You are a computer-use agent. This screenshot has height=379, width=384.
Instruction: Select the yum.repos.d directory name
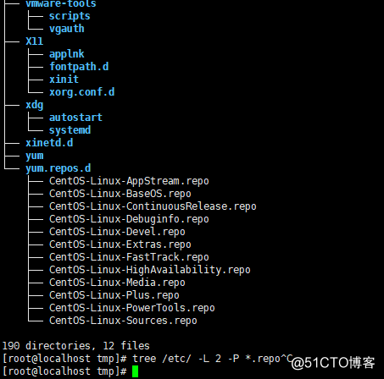click(x=58, y=168)
